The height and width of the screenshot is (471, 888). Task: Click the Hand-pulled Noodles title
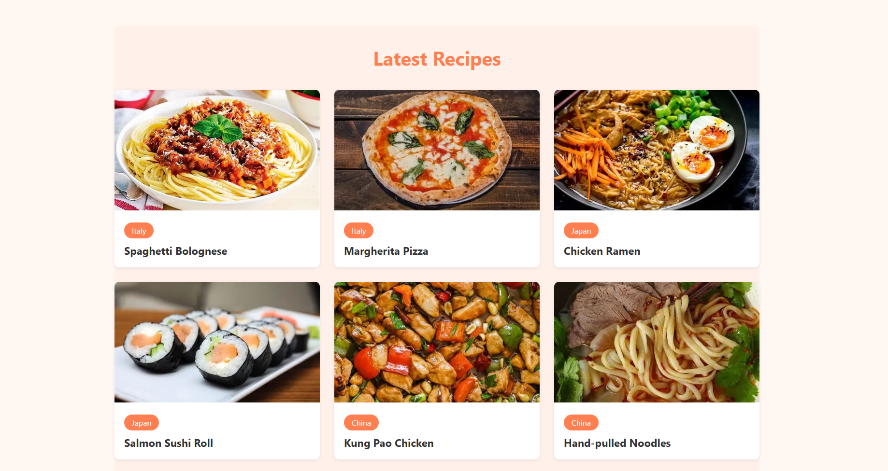click(x=617, y=443)
